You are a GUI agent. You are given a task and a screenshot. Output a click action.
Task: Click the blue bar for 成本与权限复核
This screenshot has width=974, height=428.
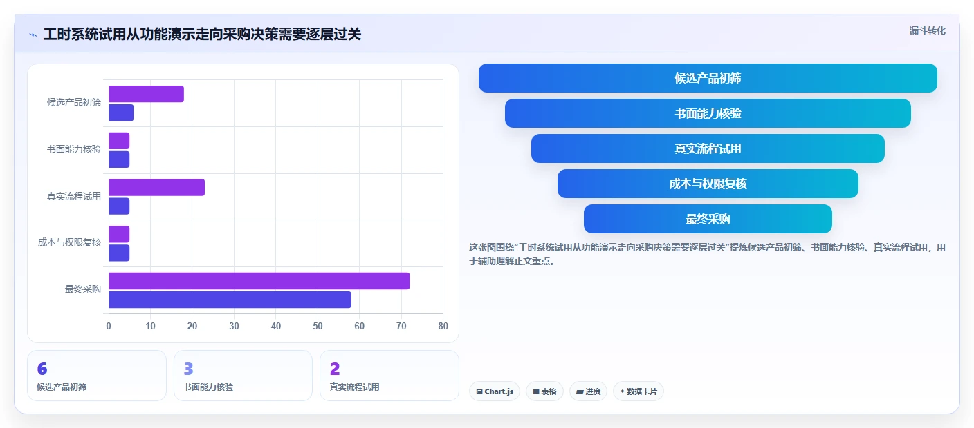pyautogui.click(x=119, y=253)
